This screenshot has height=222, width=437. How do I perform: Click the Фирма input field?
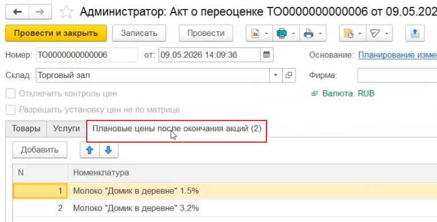tap(397, 75)
